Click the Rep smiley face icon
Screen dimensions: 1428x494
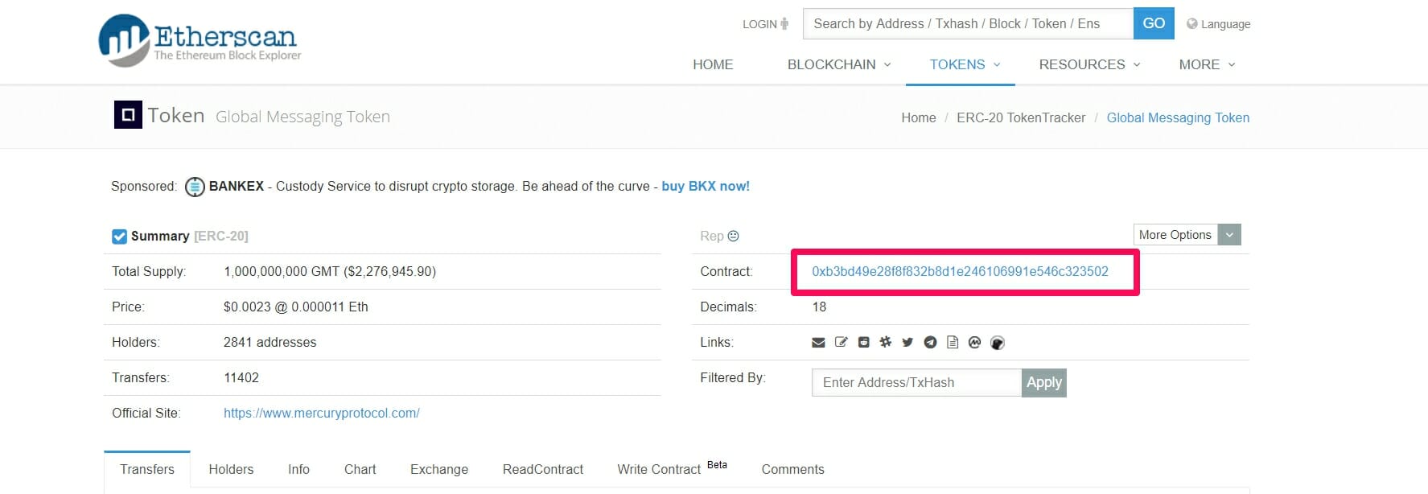point(733,236)
